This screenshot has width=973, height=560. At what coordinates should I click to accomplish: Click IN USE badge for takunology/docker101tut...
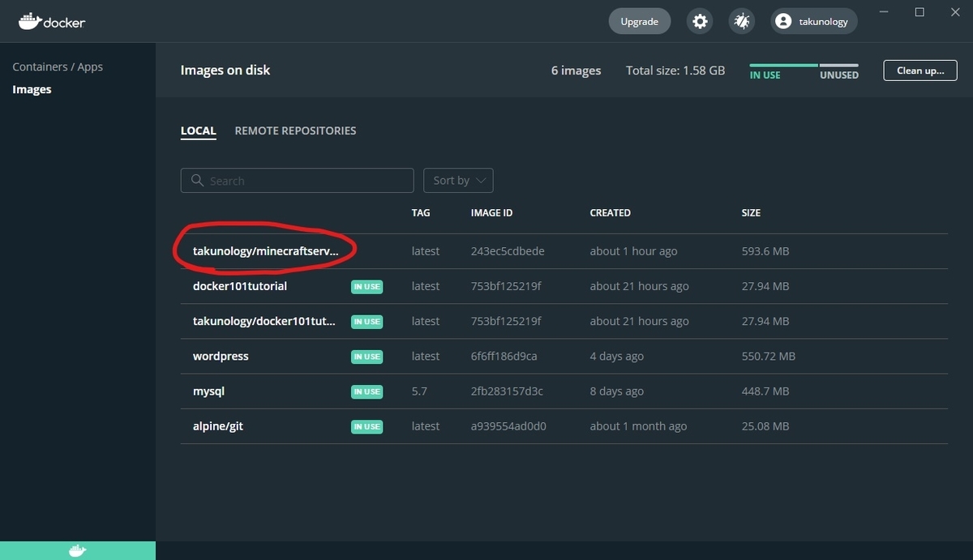(366, 322)
